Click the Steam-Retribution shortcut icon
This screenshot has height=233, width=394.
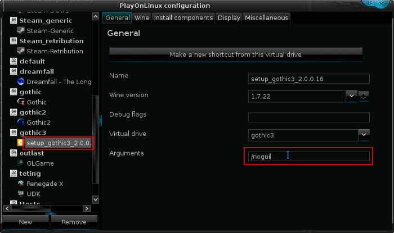pos(21,51)
